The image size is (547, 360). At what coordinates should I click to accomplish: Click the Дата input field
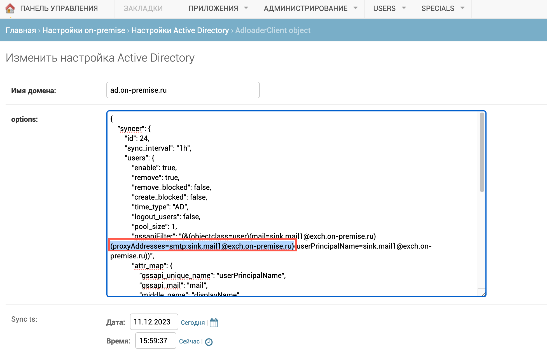click(154, 322)
